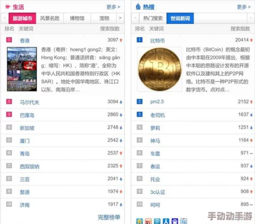The width and height of the screenshot is (255, 224).
Task: Open the 车震 keyword
Action: tap(155, 154)
